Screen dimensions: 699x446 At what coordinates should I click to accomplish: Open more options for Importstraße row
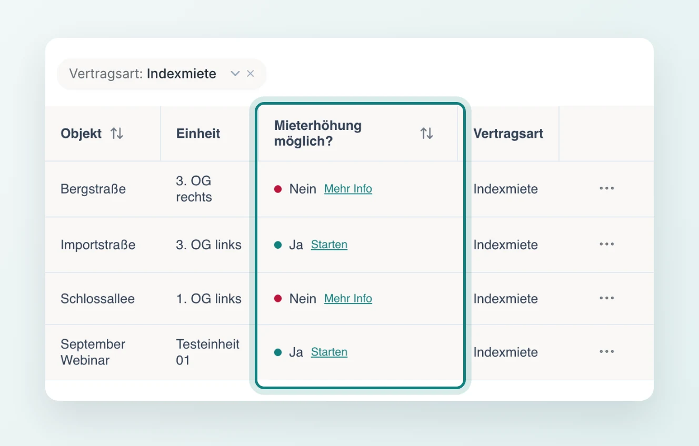pyautogui.click(x=607, y=244)
